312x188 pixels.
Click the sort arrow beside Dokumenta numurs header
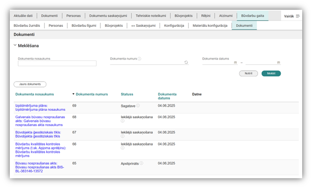click(x=73, y=94)
